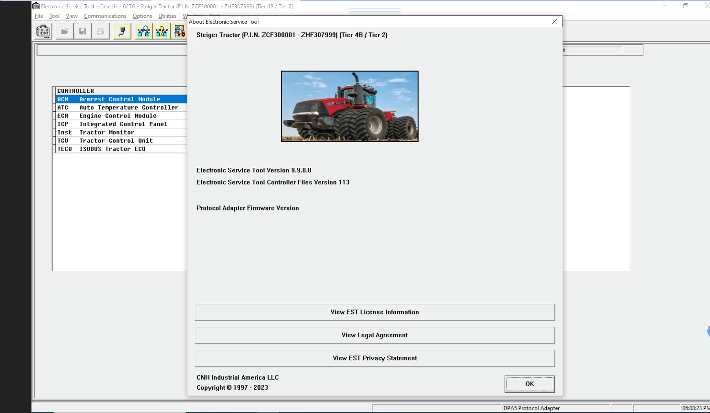Click the EST toolbox toolbar icon
This screenshot has height=413, width=710.
pyautogui.click(x=43, y=31)
